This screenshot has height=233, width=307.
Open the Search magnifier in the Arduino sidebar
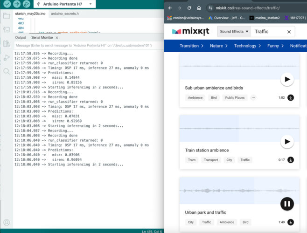(7, 71)
